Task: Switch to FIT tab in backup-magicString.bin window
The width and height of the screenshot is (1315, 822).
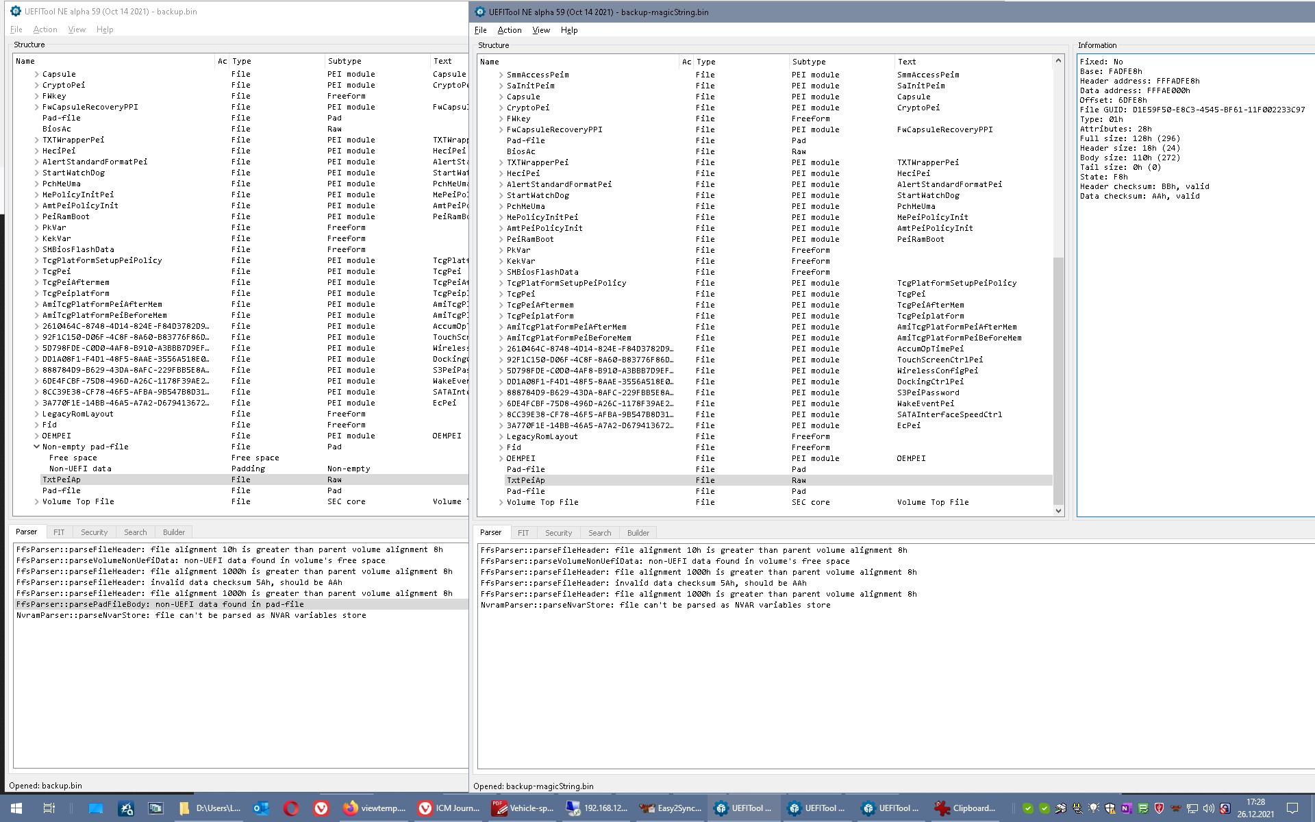Action: tap(523, 533)
